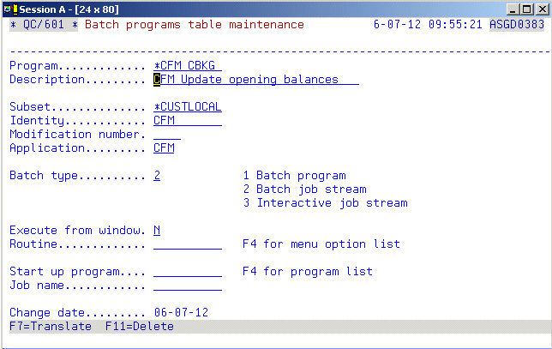
Task: Click 'F4 for menu option list' hint
Action: coord(321,244)
